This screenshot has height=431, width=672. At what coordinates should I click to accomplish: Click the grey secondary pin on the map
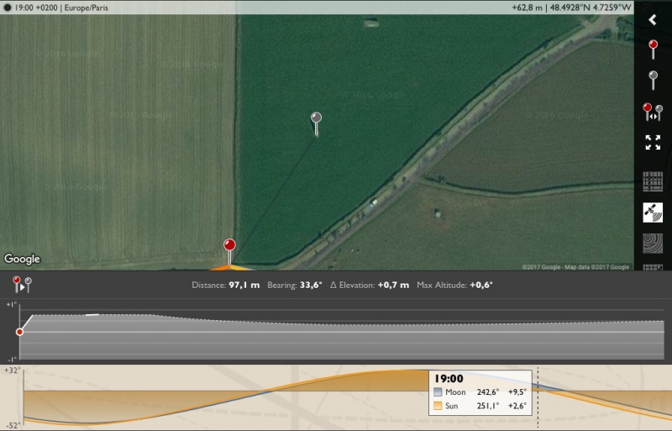(317, 118)
